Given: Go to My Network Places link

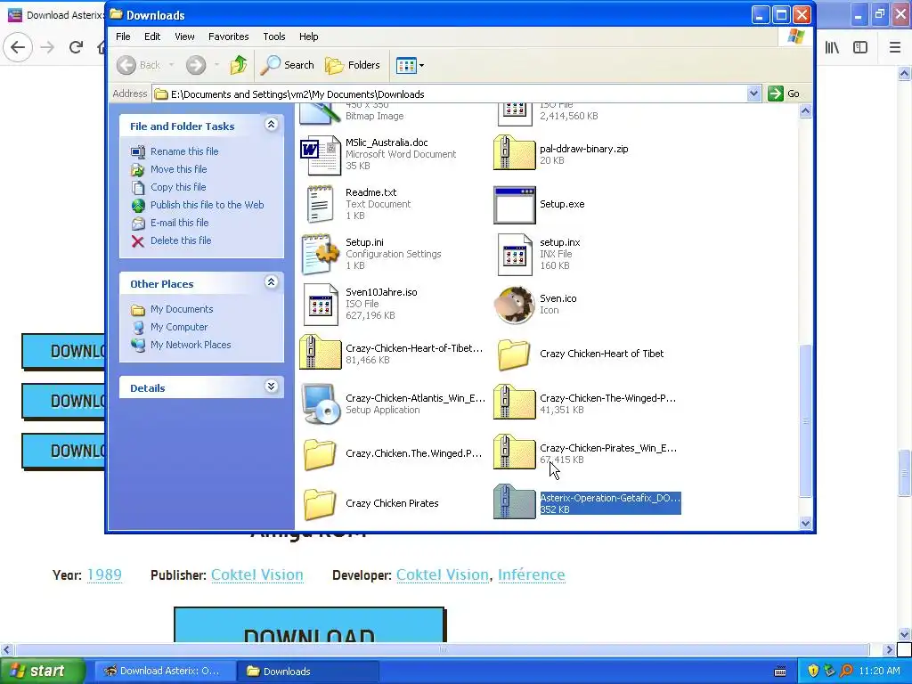Looking at the screenshot, I should tap(191, 345).
